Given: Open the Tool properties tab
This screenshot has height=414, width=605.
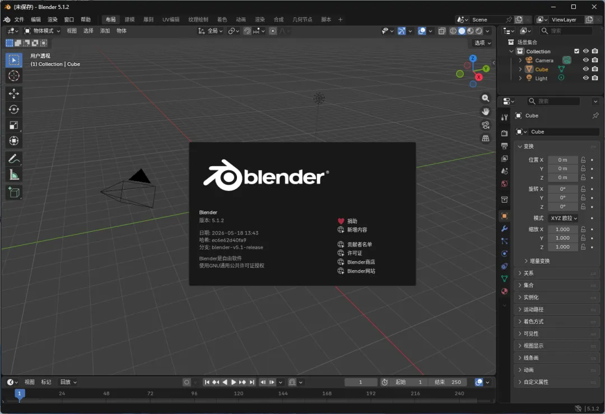Looking at the screenshot, I should pos(504,117).
